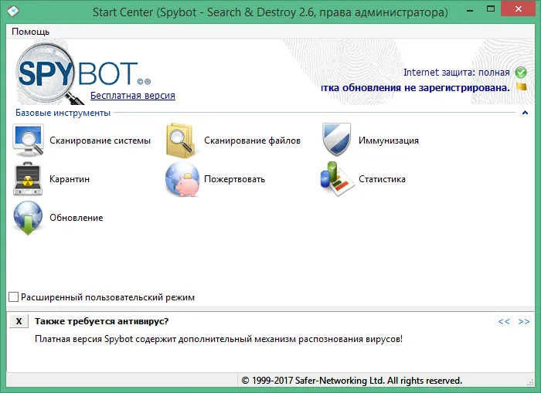Dismiss the tip with the X button
Screen dimensions: 541x393
click(19, 321)
